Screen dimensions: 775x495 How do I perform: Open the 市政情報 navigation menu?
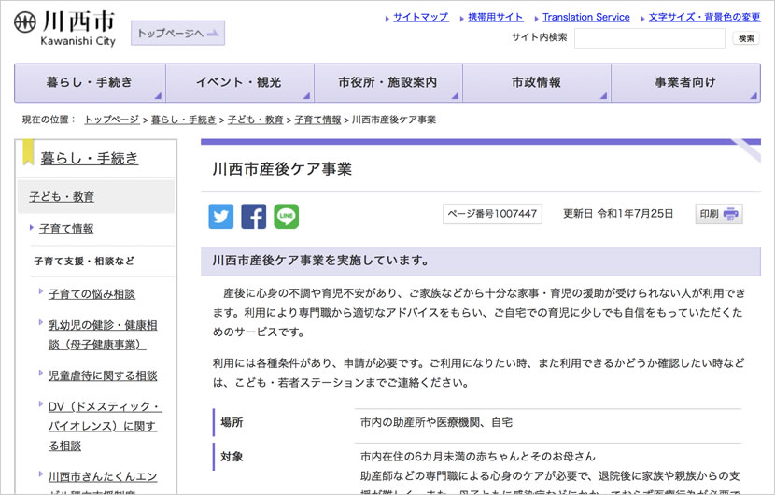click(x=537, y=82)
